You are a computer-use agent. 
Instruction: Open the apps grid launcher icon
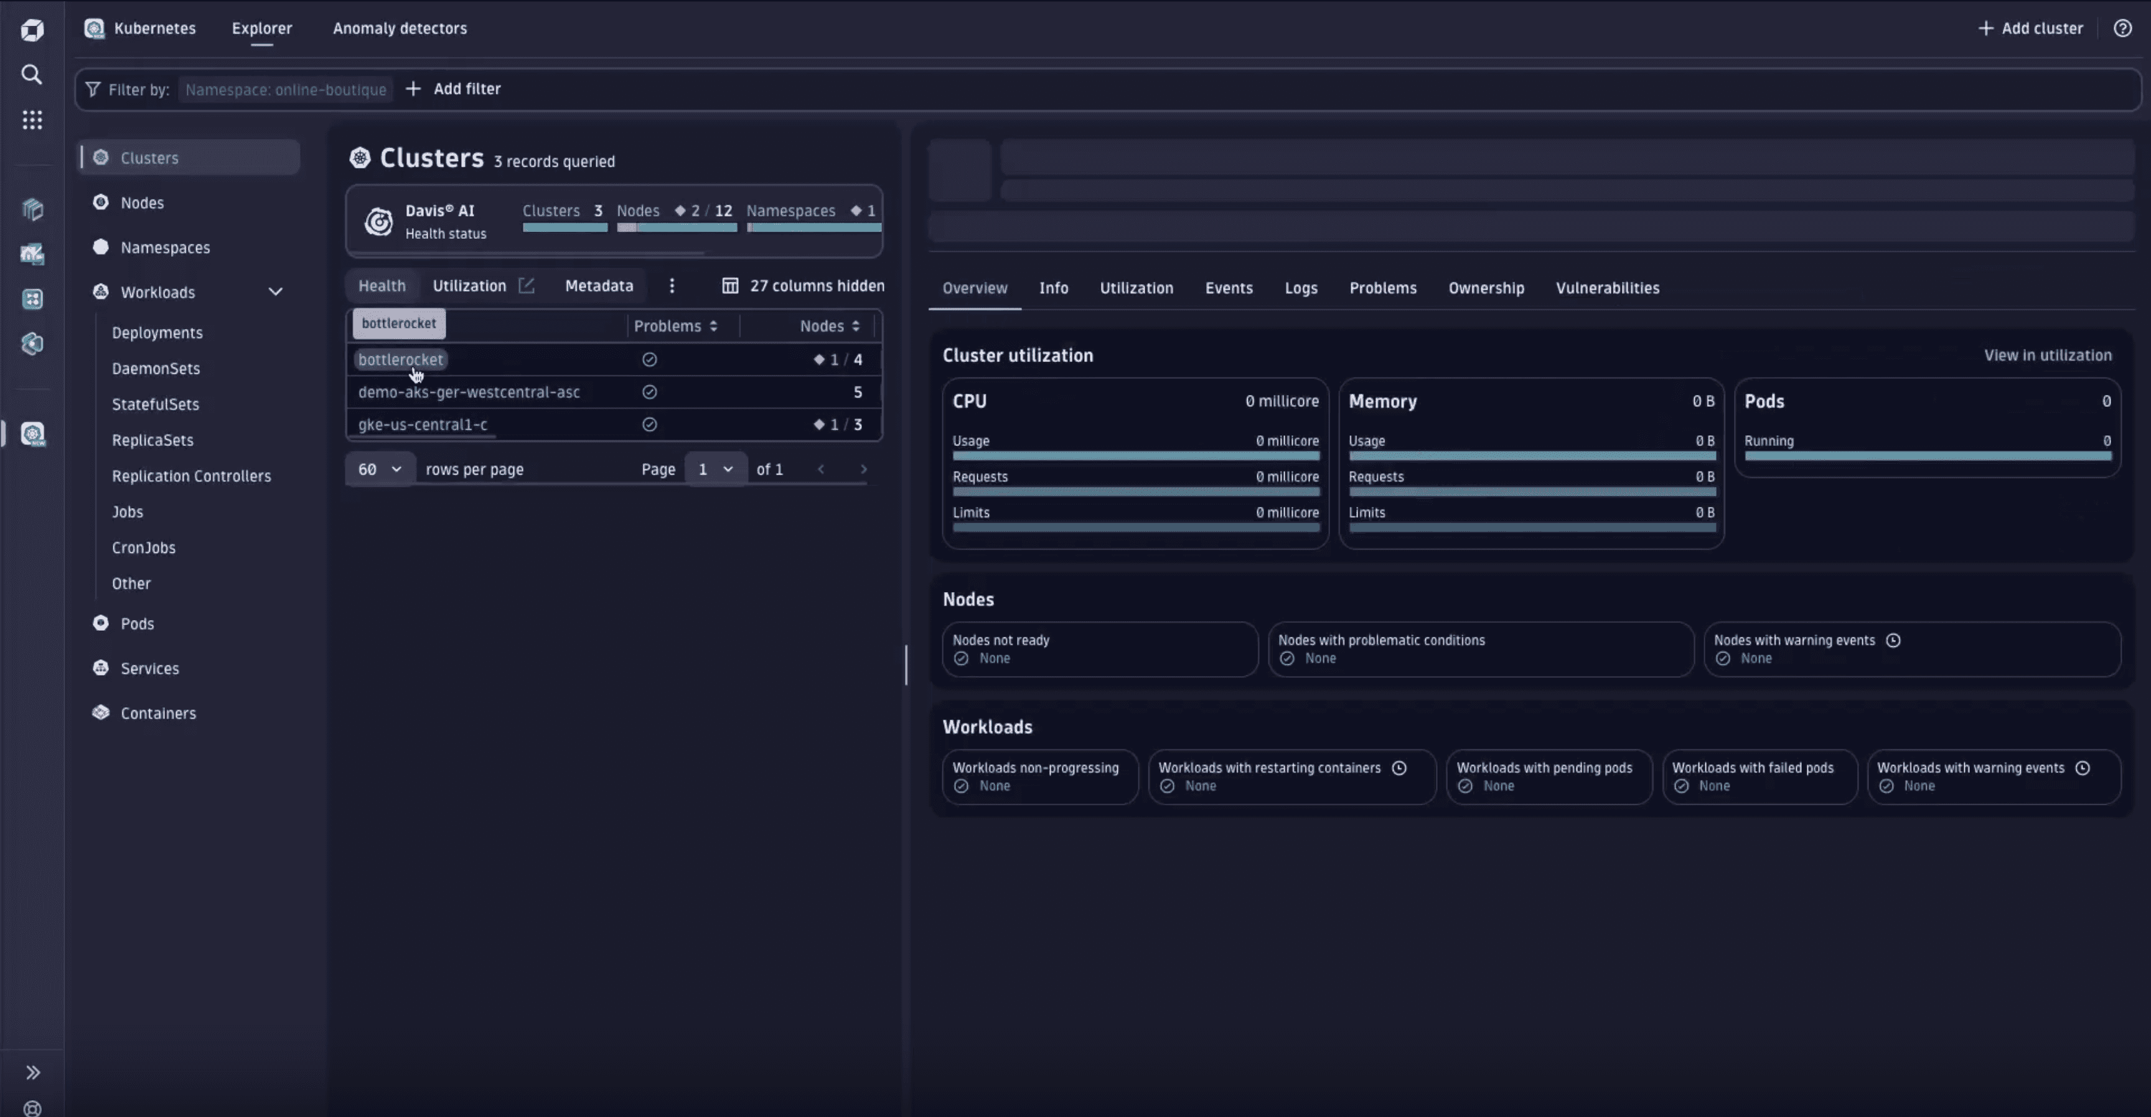[x=32, y=120]
